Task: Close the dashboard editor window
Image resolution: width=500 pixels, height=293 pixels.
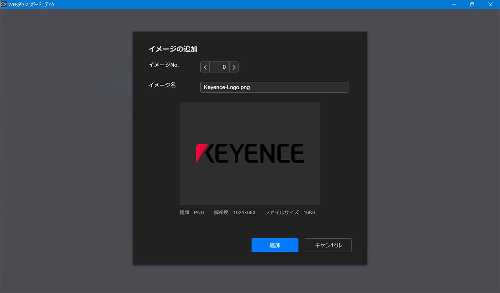Action: [491, 4]
